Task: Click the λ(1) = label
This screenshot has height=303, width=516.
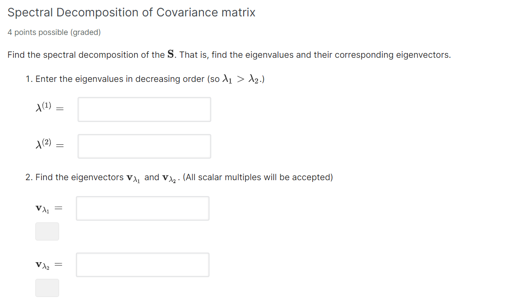Action: pyautogui.click(x=49, y=108)
